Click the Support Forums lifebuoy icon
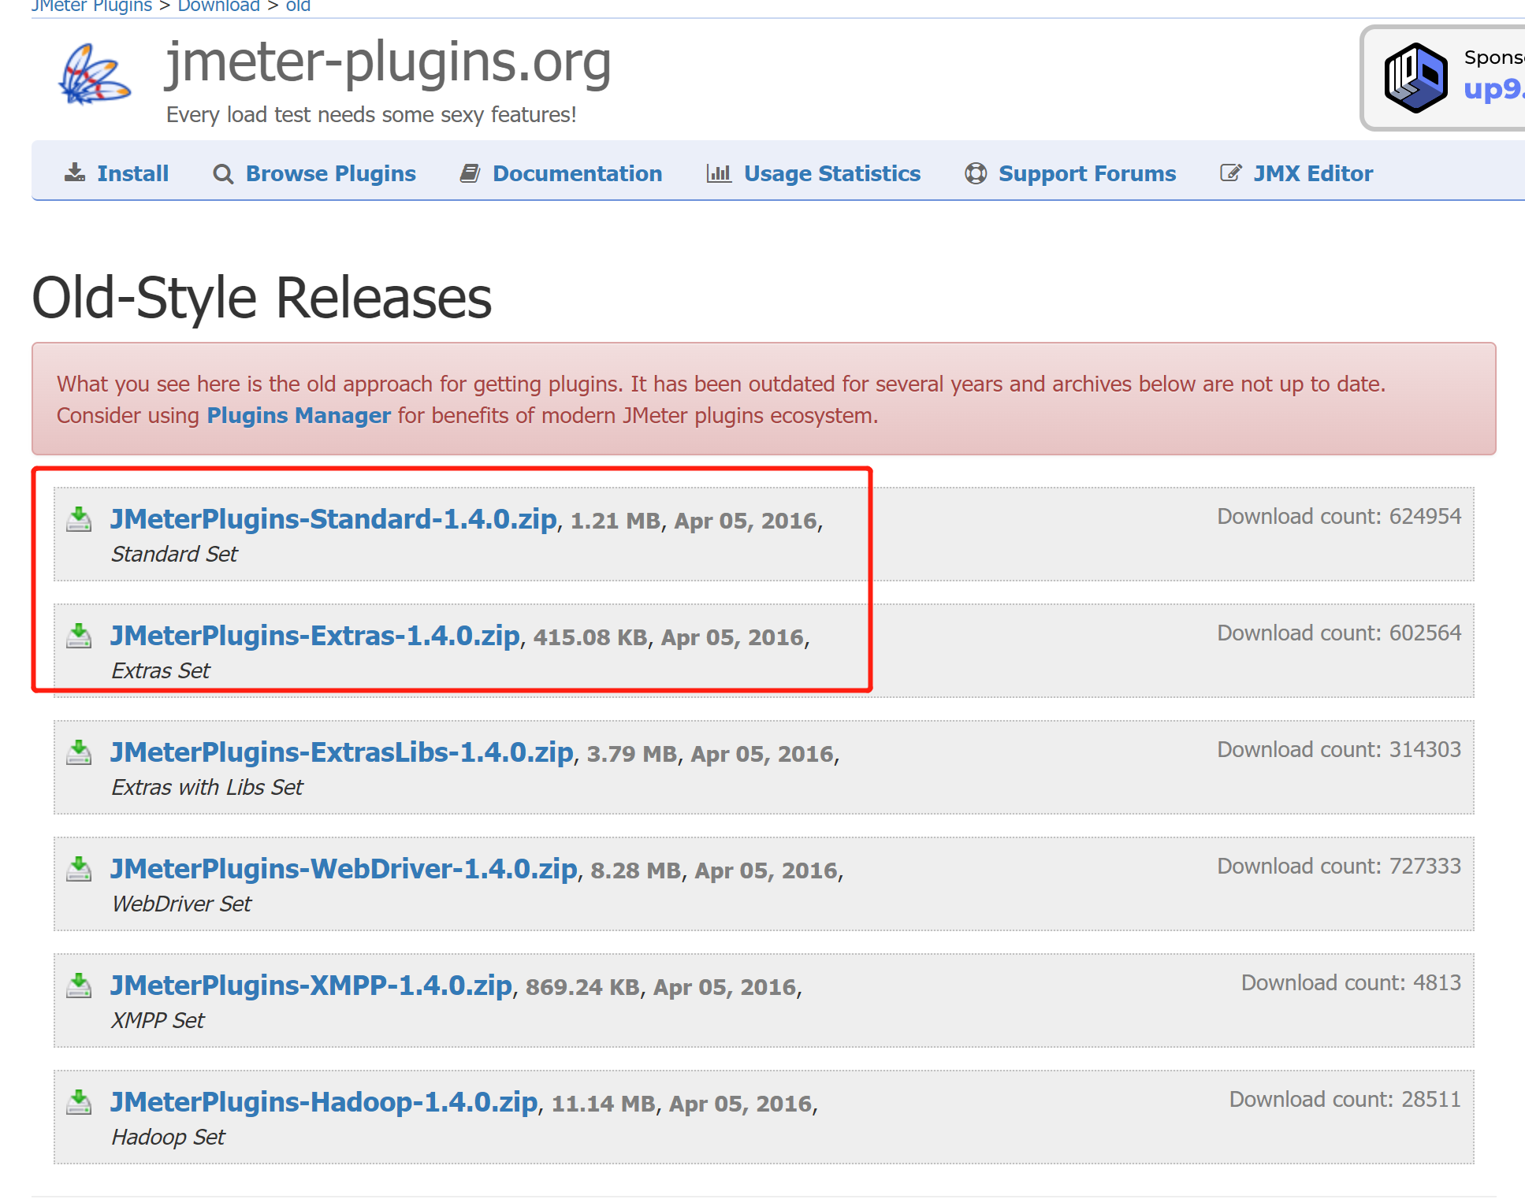 [976, 173]
